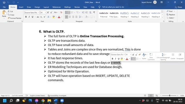Image resolution: width=185 pixels, height=104 pixels.
Task: Grow font size in mini toolbar
Action: (x=133, y=55)
